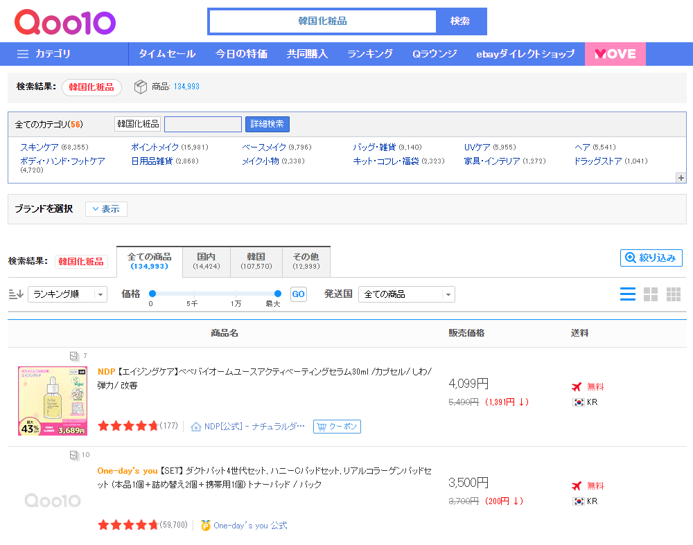Select the 韓国 tab
The width and height of the screenshot is (693, 545).
coord(256,261)
